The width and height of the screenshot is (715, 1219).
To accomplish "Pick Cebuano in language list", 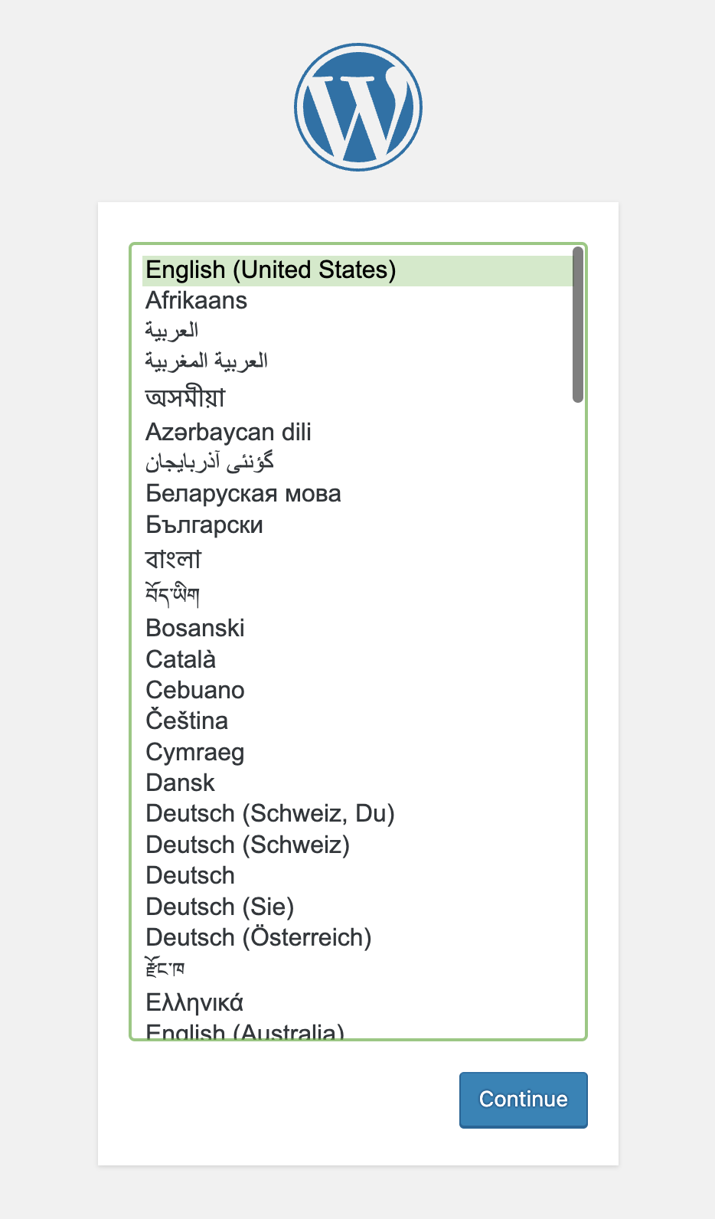I will pos(195,690).
